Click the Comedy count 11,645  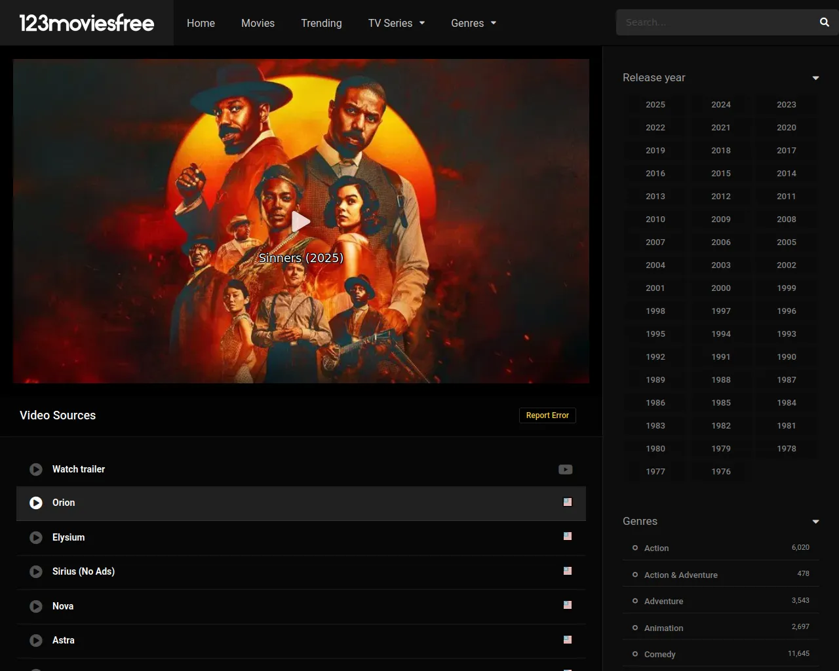tap(798, 653)
